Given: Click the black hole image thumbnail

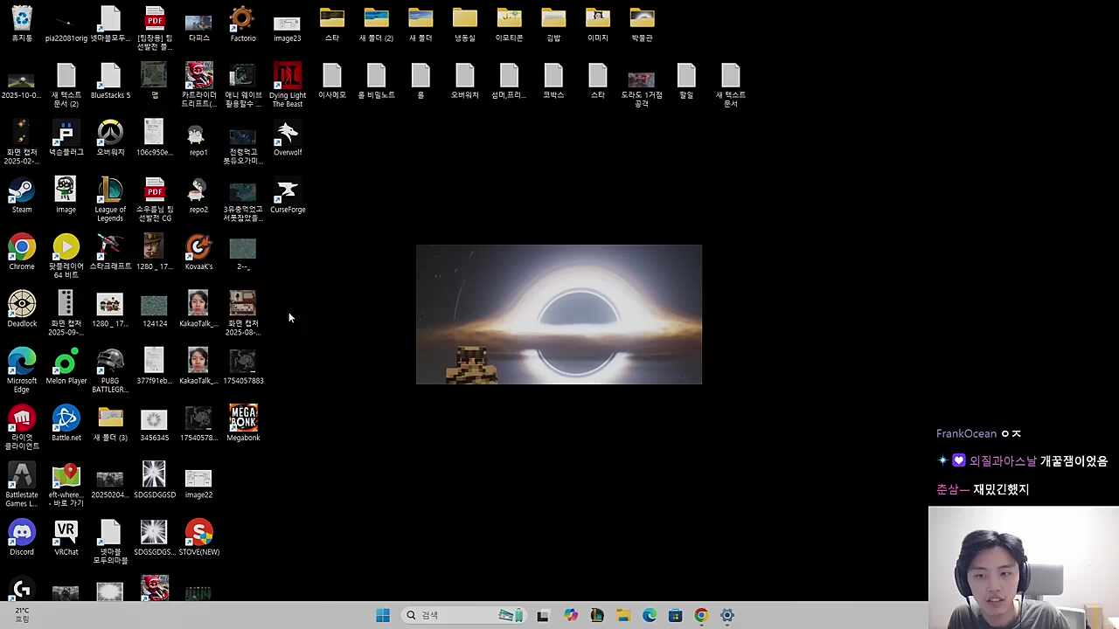Looking at the screenshot, I should (x=559, y=314).
